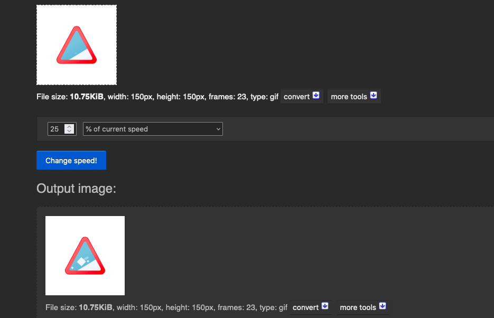Image resolution: width=494 pixels, height=318 pixels.
Task: Click into the speed value field showing 25
Action: tap(56, 129)
